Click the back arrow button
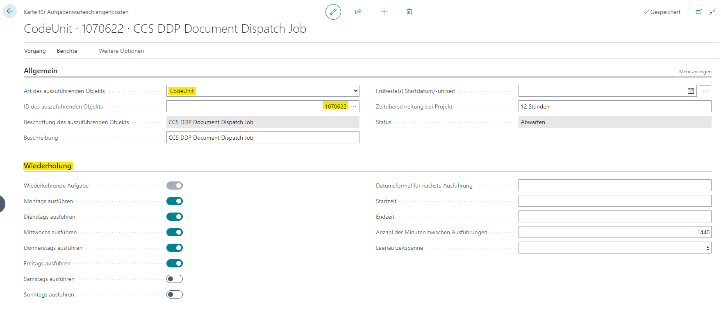 coord(10,11)
